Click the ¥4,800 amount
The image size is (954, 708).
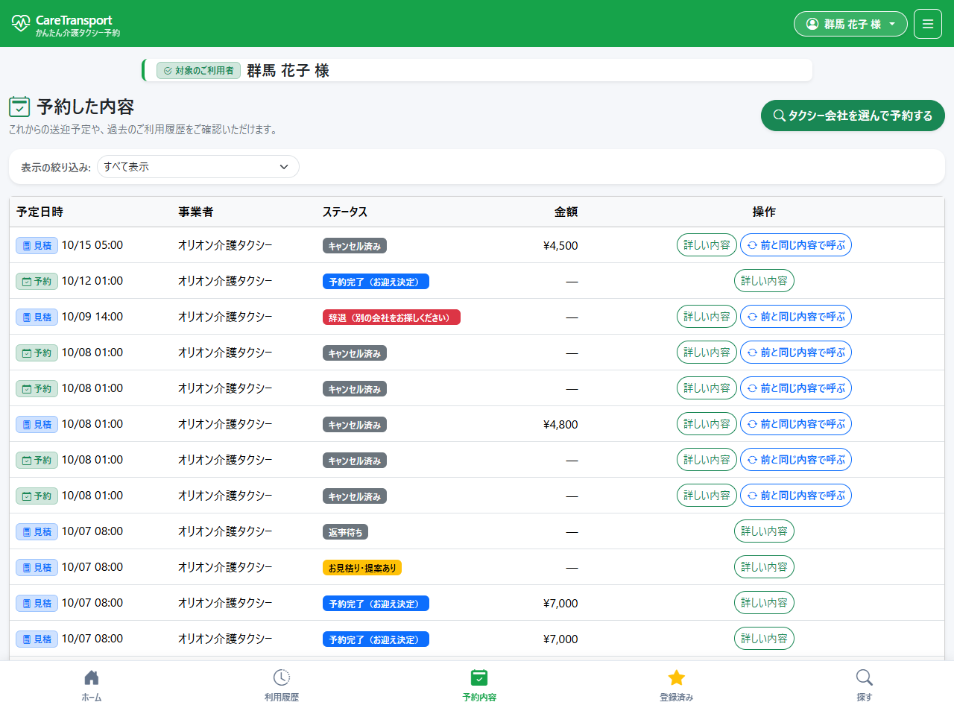(x=560, y=424)
